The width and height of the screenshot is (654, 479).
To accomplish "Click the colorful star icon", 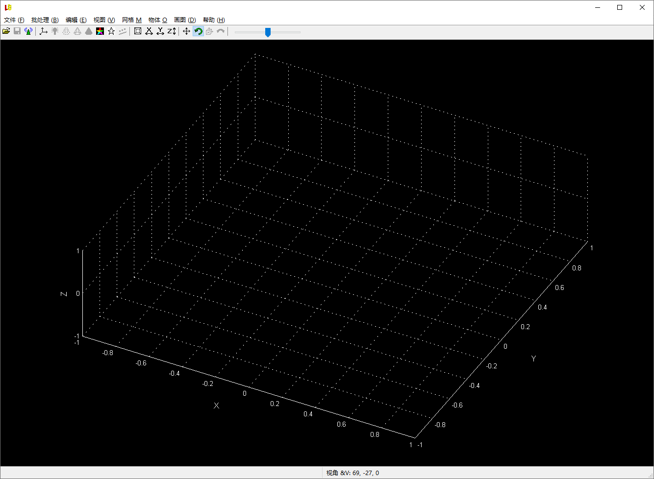I will (x=100, y=31).
